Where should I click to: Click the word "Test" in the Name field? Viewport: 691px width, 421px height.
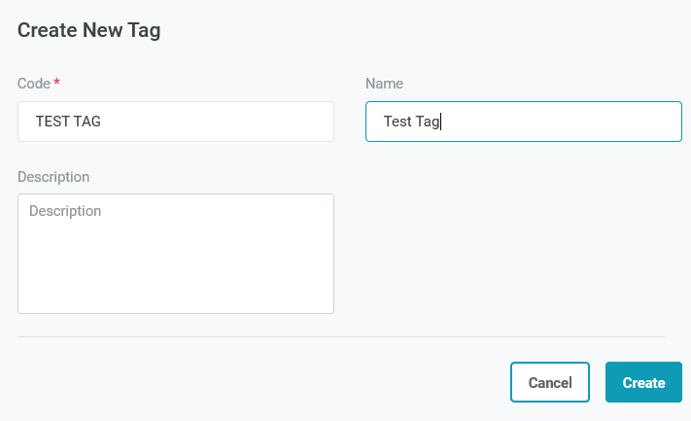397,122
